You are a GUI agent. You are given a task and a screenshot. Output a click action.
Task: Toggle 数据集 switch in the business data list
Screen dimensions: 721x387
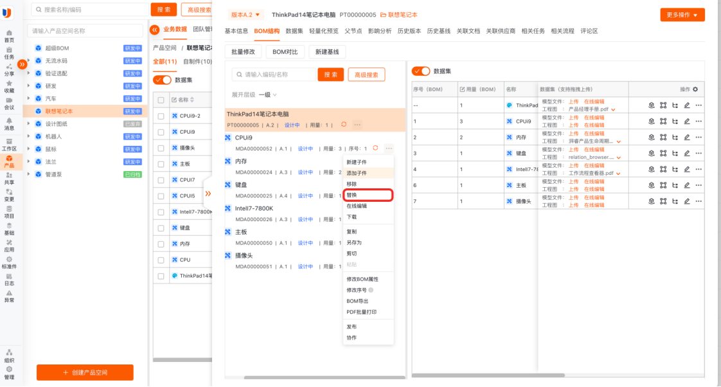coord(162,80)
